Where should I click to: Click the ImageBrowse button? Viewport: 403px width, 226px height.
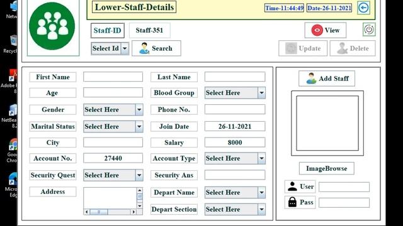[327, 168]
